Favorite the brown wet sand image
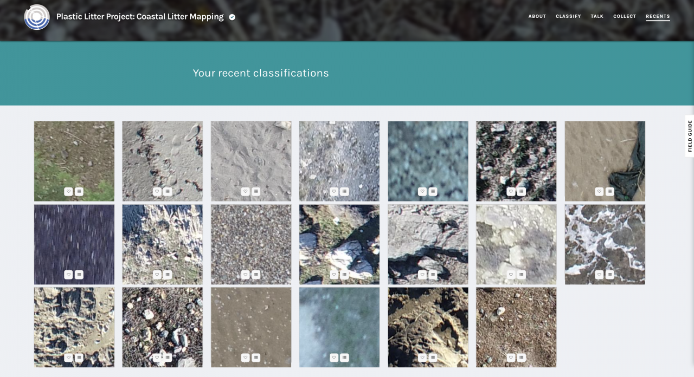This screenshot has height=377, width=694. (245, 357)
